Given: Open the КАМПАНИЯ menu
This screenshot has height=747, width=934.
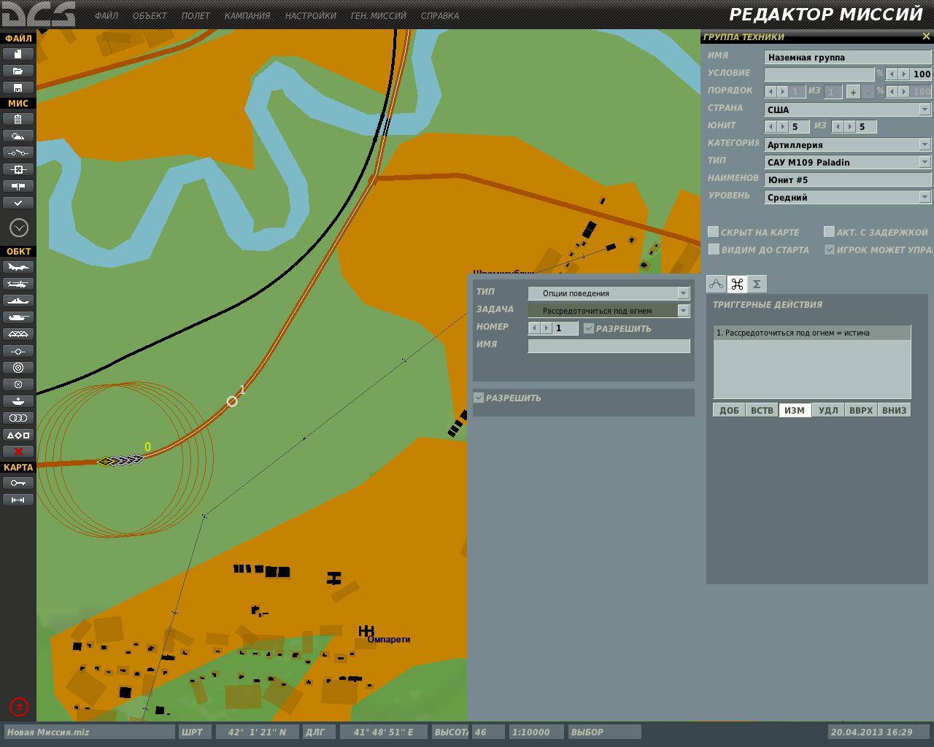Looking at the screenshot, I should 247,15.
